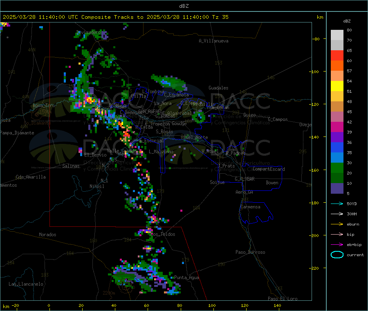Click the '0' tick on bottom axis

[x=49, y=305]
